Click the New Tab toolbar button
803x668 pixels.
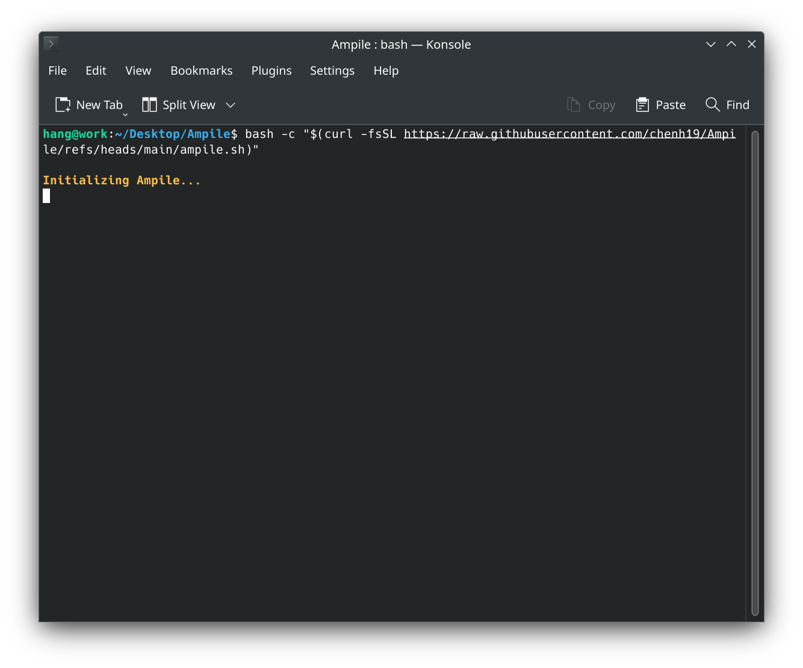[x=89, y=105]
